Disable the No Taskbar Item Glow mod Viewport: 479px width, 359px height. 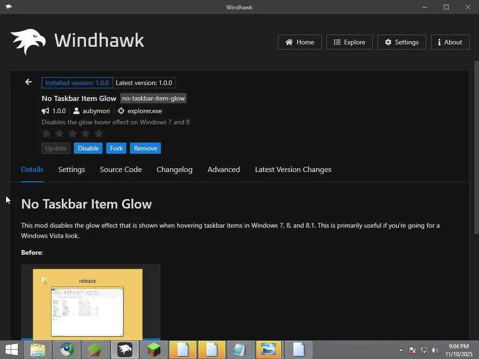[88, 148]
